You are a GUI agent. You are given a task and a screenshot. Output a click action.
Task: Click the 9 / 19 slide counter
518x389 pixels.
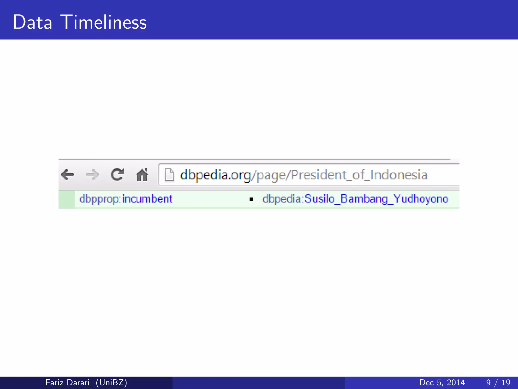pyautogui.click(x=498, y=382)
